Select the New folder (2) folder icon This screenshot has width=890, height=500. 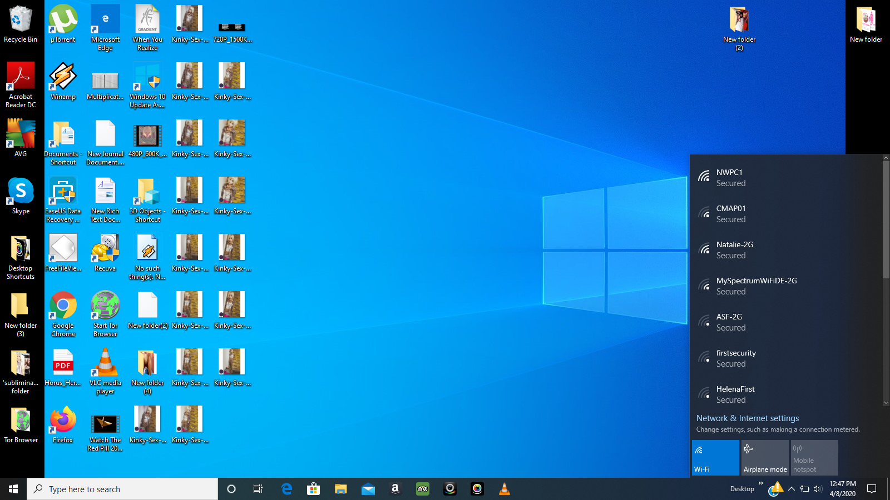pyautogui.click(x=739, y=28)
